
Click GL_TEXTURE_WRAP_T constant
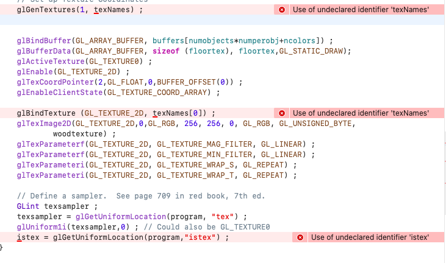click(195, 175)
